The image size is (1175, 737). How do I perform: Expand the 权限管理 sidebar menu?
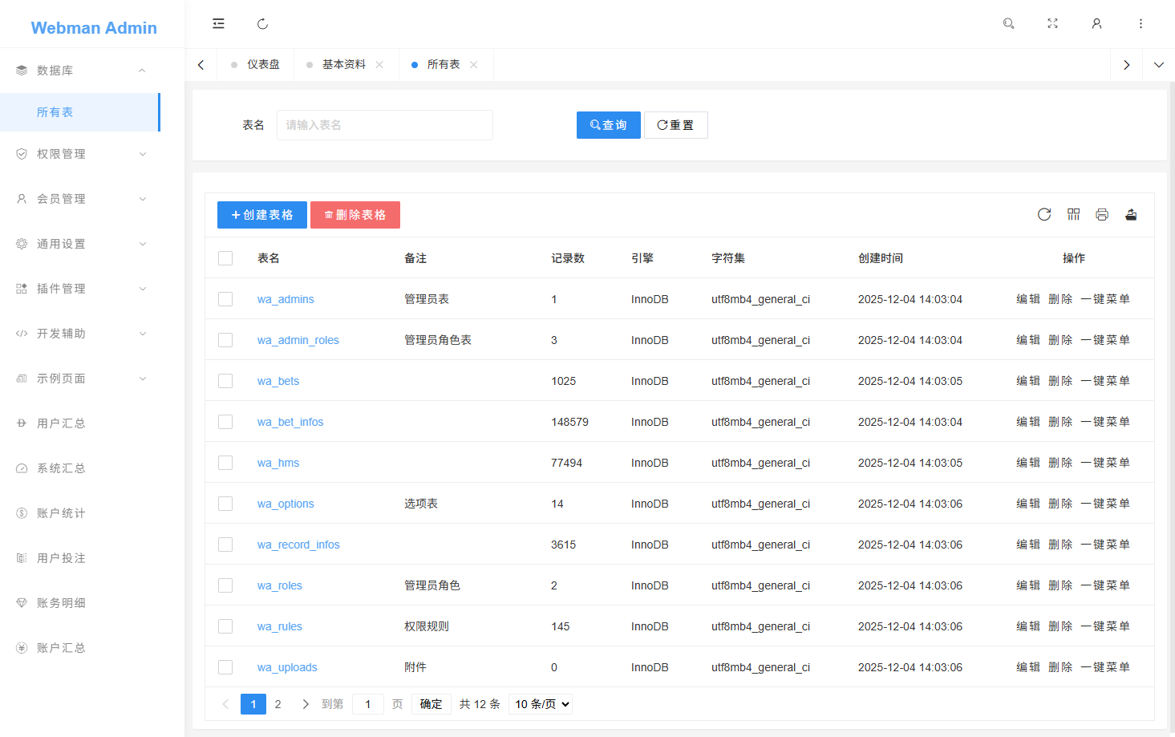[80, 153]
